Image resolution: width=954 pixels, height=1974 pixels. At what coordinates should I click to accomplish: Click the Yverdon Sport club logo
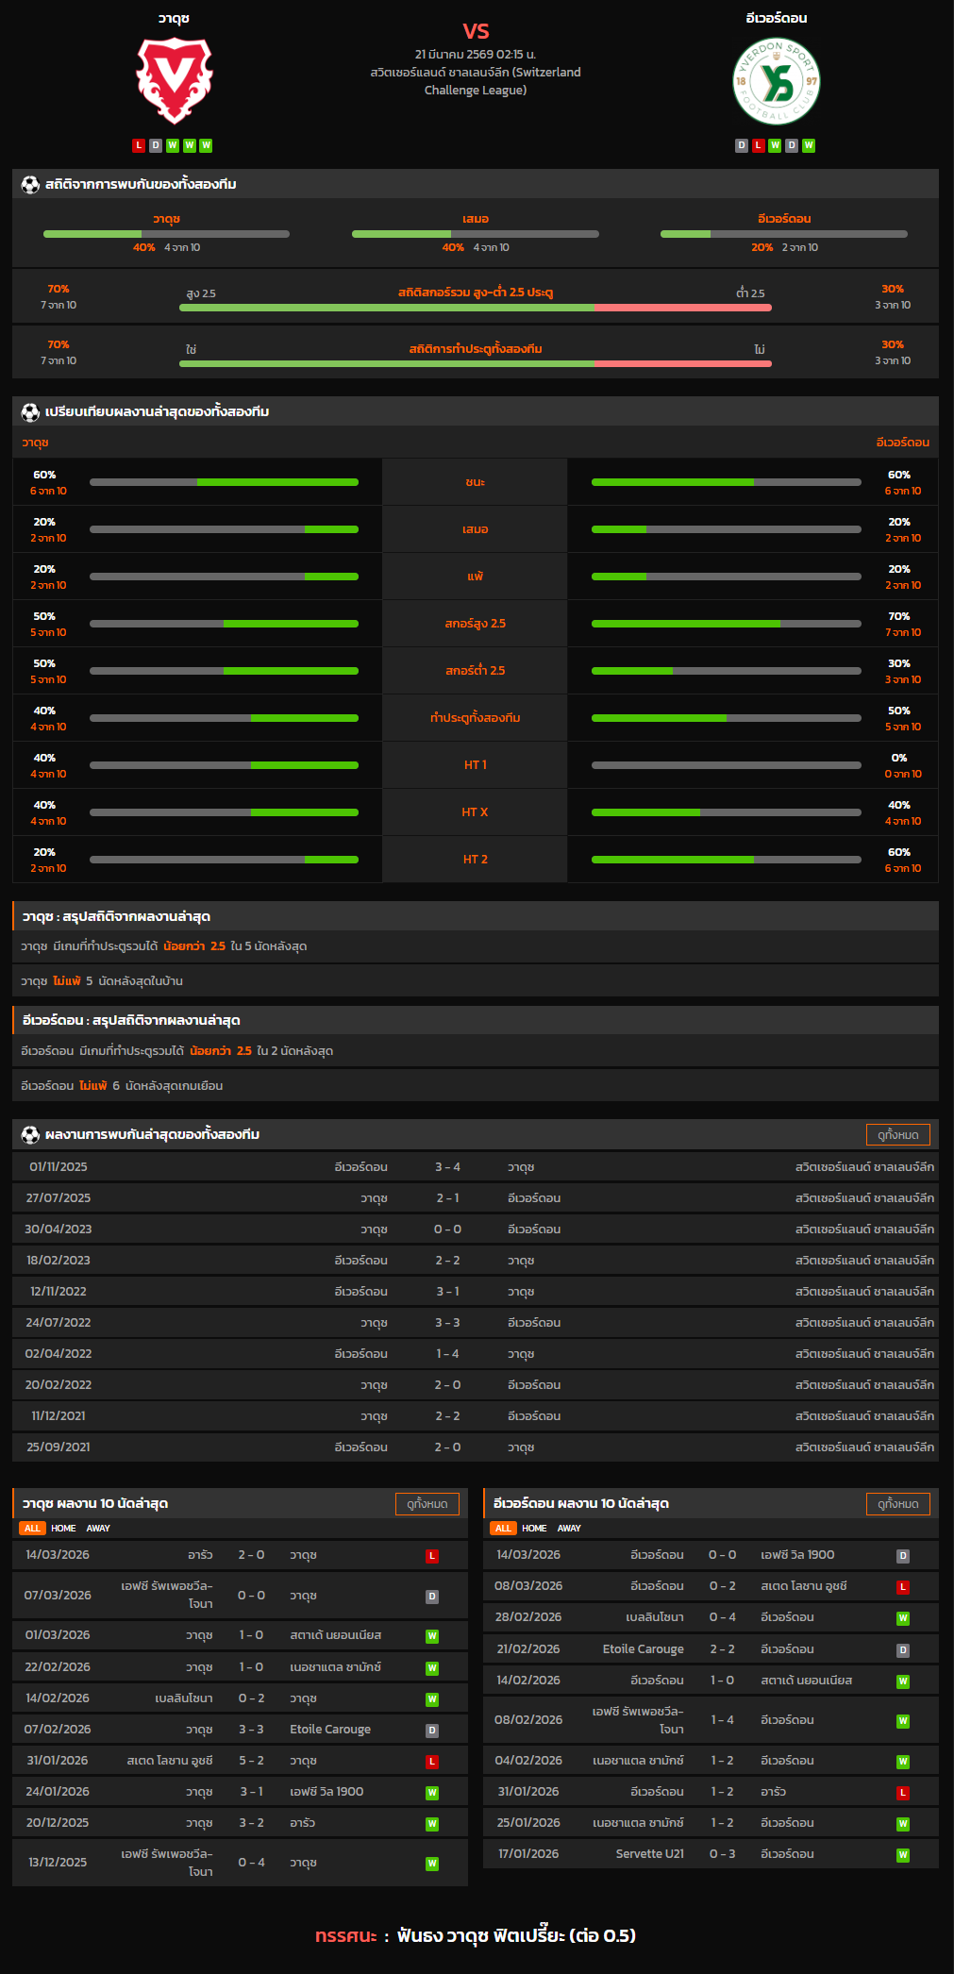(776, 82)
